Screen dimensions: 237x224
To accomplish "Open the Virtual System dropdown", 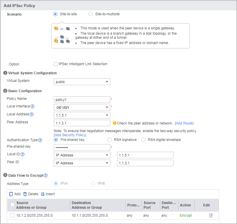I will [x=82, y=82].
